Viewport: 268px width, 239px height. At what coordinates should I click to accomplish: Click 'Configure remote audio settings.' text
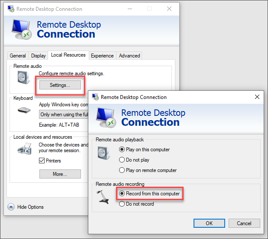point(71,73)
